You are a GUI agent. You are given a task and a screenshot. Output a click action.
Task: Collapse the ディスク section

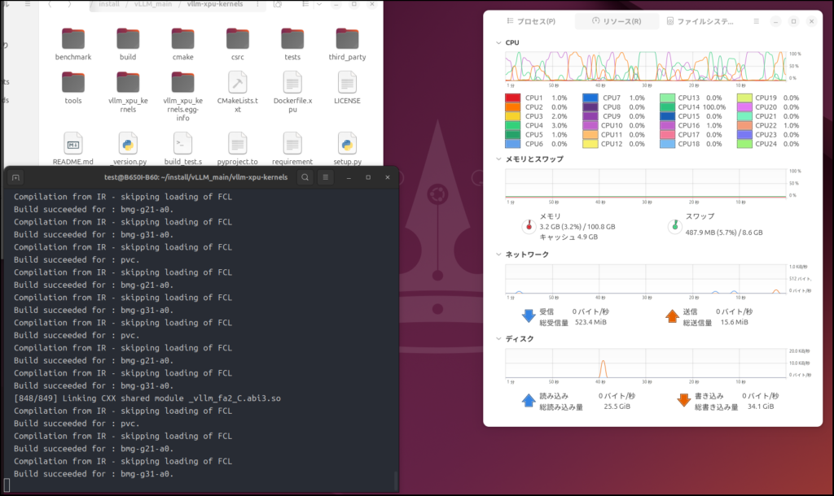(x=498, y=339)
